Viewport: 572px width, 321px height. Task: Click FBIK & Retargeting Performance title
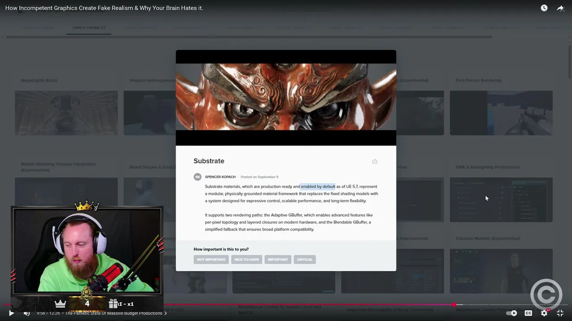point(488,167)
